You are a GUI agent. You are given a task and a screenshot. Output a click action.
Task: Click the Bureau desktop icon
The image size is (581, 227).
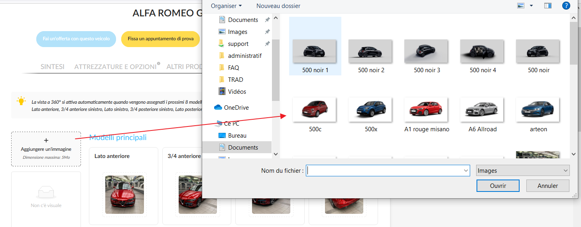pyautogui.click(x=222, y=135)
